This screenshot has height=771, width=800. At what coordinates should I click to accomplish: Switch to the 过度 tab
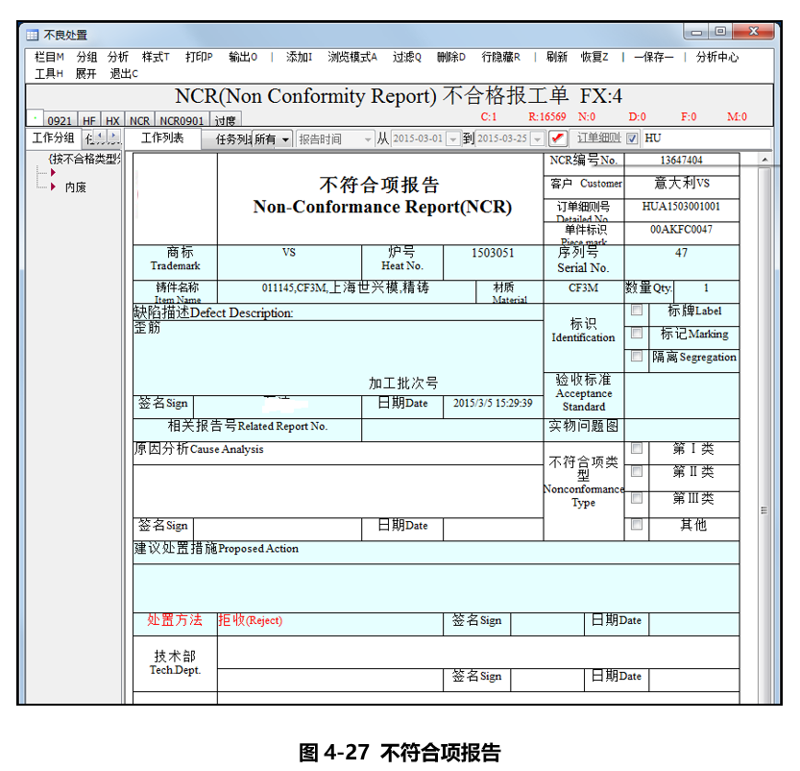[225, 120]
